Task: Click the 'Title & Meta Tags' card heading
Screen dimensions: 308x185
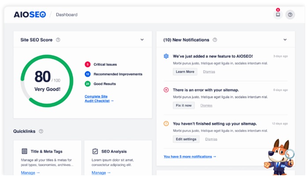Action: 47,152
